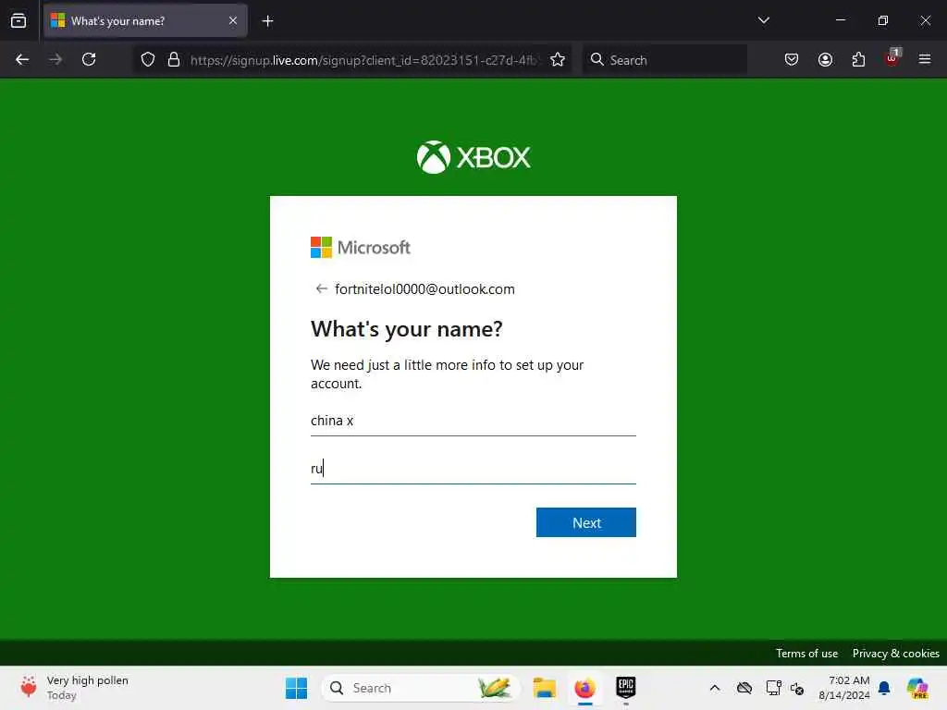
Task: Open a new tab with the plus button
Action: click(x=267, y=21)
